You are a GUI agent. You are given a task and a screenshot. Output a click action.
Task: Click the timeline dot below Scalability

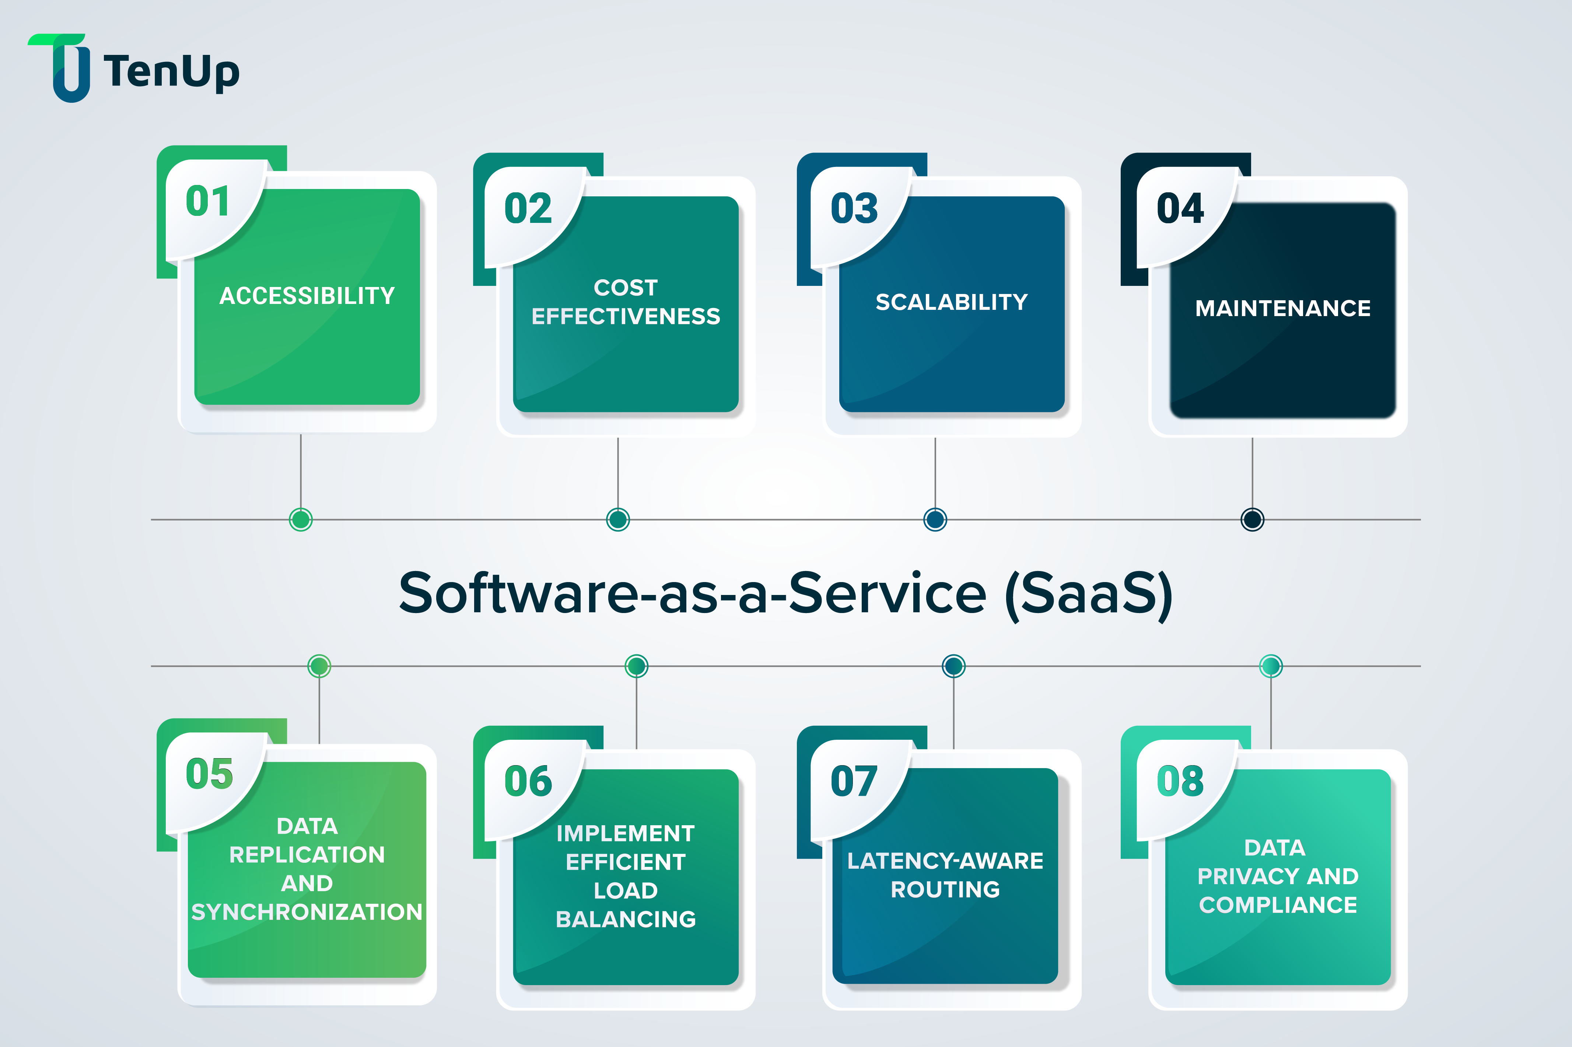point(935,519)
